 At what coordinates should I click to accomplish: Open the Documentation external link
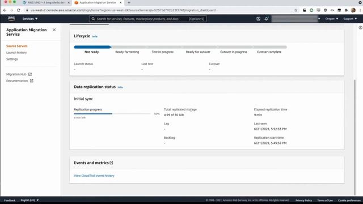(20, 80)
